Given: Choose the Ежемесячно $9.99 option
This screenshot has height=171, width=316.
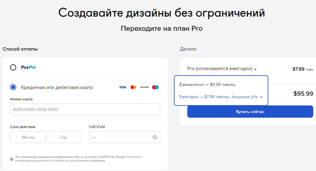Looking at the screenshot, I should click(208, 85).
